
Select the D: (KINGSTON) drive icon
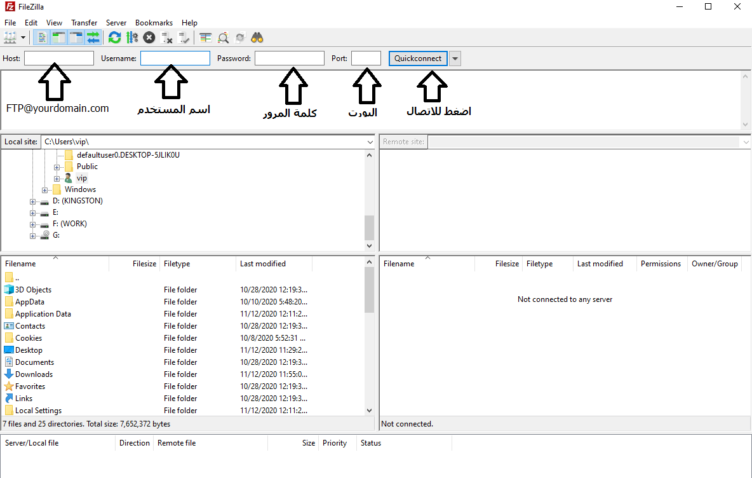(44, 201)
